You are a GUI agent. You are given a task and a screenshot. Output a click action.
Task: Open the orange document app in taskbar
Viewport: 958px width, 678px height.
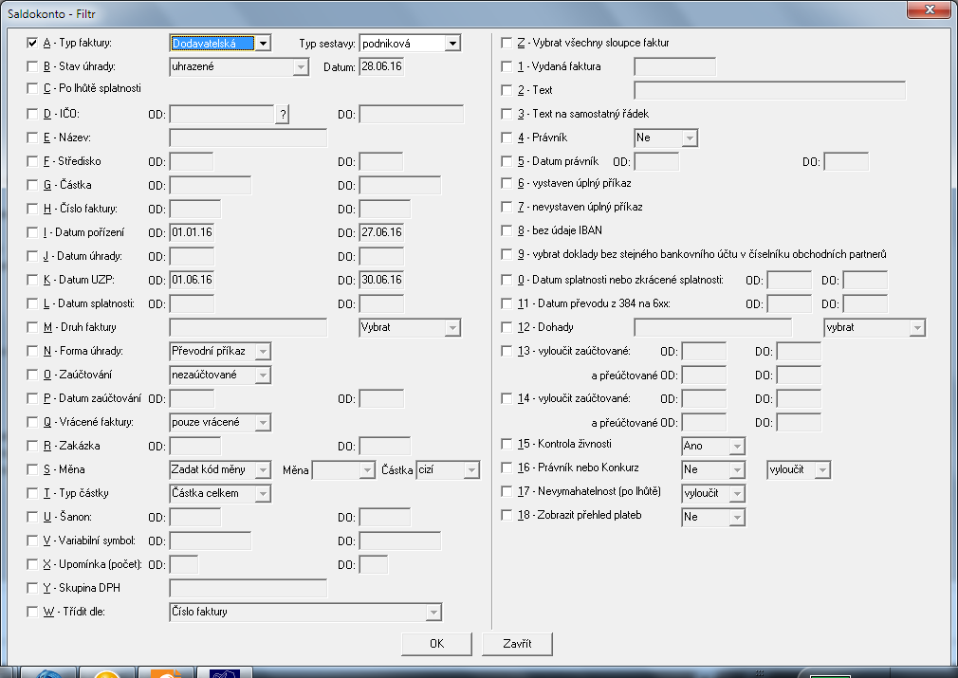tap(166, 672)
